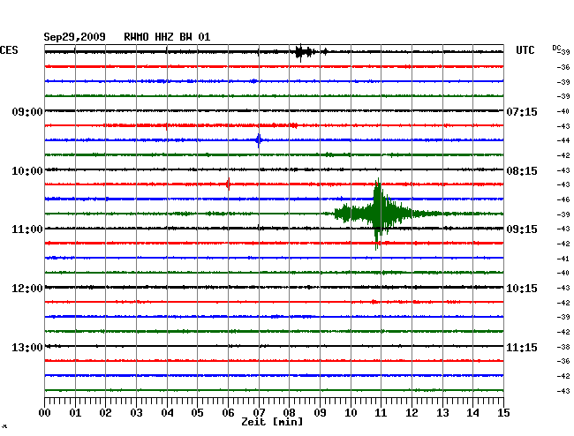Select the 12:00 local time label
574x436 pixels.
tap(27, 289)
